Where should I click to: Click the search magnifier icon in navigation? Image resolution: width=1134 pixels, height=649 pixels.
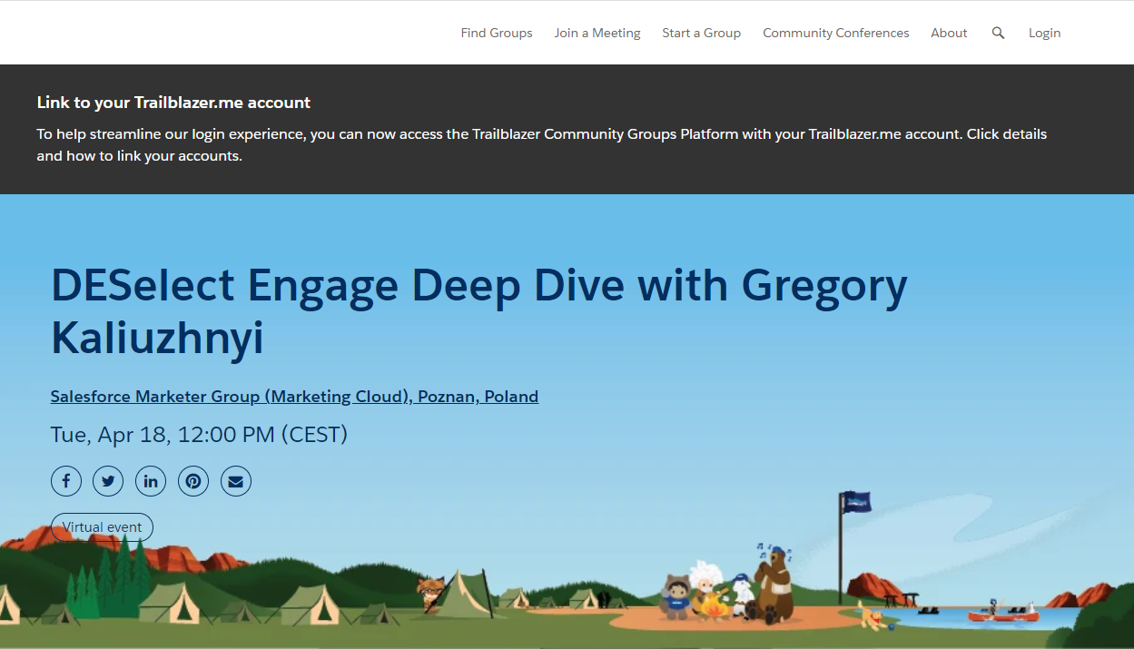pyautogui.click(x=998, y=33)
